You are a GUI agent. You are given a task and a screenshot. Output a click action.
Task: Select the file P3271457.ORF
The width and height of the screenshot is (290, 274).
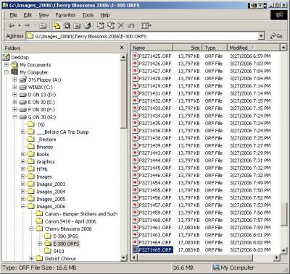click(155, 205)
